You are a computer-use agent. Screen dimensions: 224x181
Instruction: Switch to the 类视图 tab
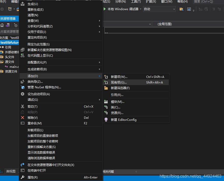pyautogui.click(x=11, y=171)
